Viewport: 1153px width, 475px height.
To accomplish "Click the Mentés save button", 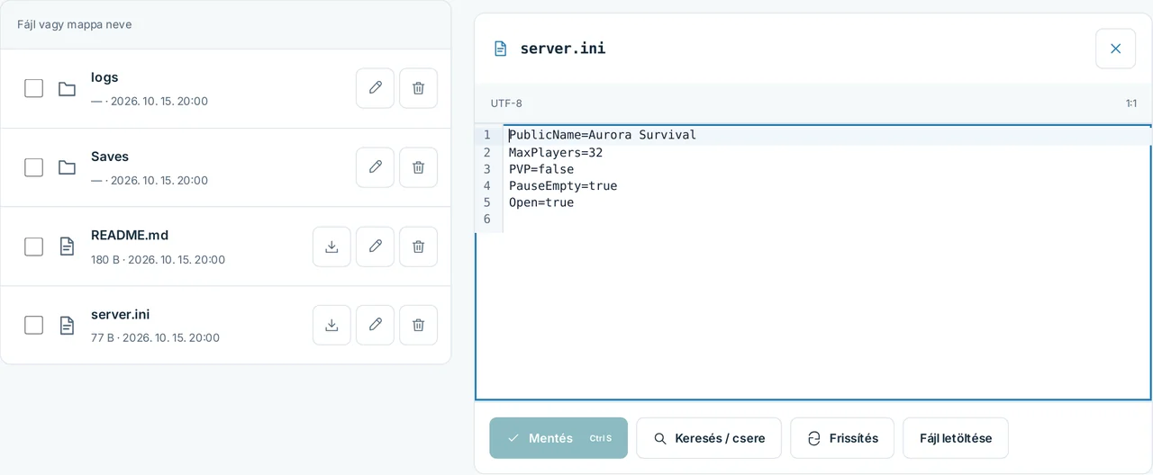I will click(x=558, y=438).
